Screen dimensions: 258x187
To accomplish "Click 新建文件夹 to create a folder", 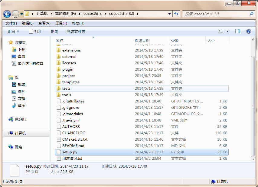I will [x=76, y=31].
